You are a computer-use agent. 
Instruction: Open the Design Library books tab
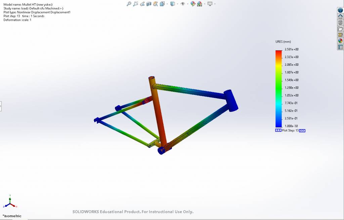coord(340,22)
